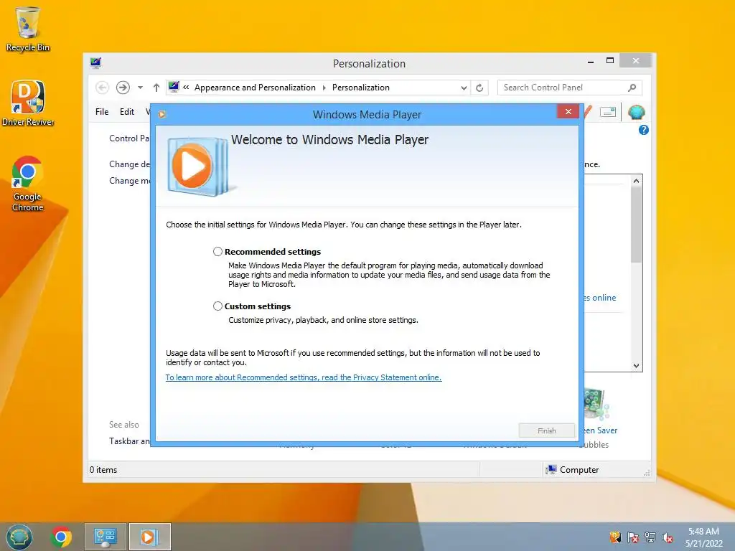The height and width of the screenshot is (551, 735).
Task: Open the Google Chrome desktop shortcut
Action: tap(28, 184)
